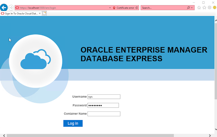
Task: Click the browser Forward arrow button
Action: pos(11,7)
